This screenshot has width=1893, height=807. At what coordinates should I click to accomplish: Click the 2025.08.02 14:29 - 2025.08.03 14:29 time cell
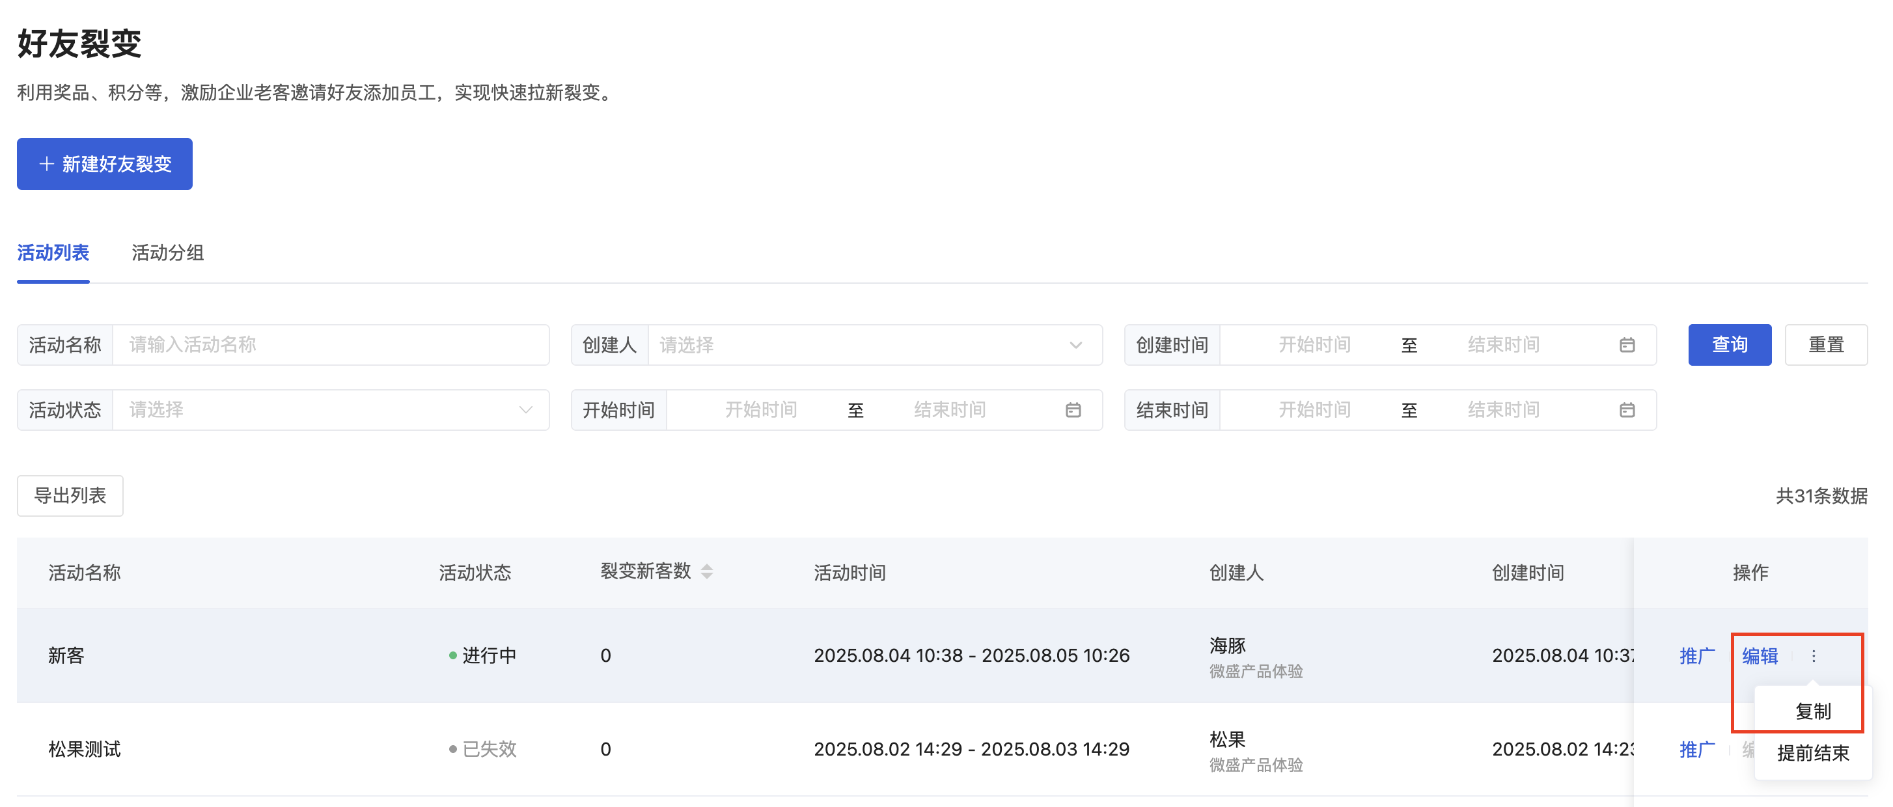click(971, 750)
